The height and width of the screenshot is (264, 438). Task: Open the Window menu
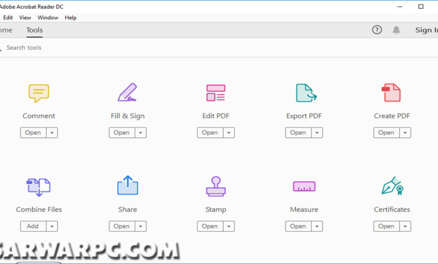coord(48,17)
